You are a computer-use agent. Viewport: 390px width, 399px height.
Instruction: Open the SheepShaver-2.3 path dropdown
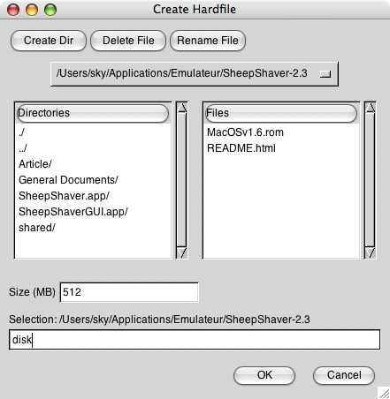(195, 74)
